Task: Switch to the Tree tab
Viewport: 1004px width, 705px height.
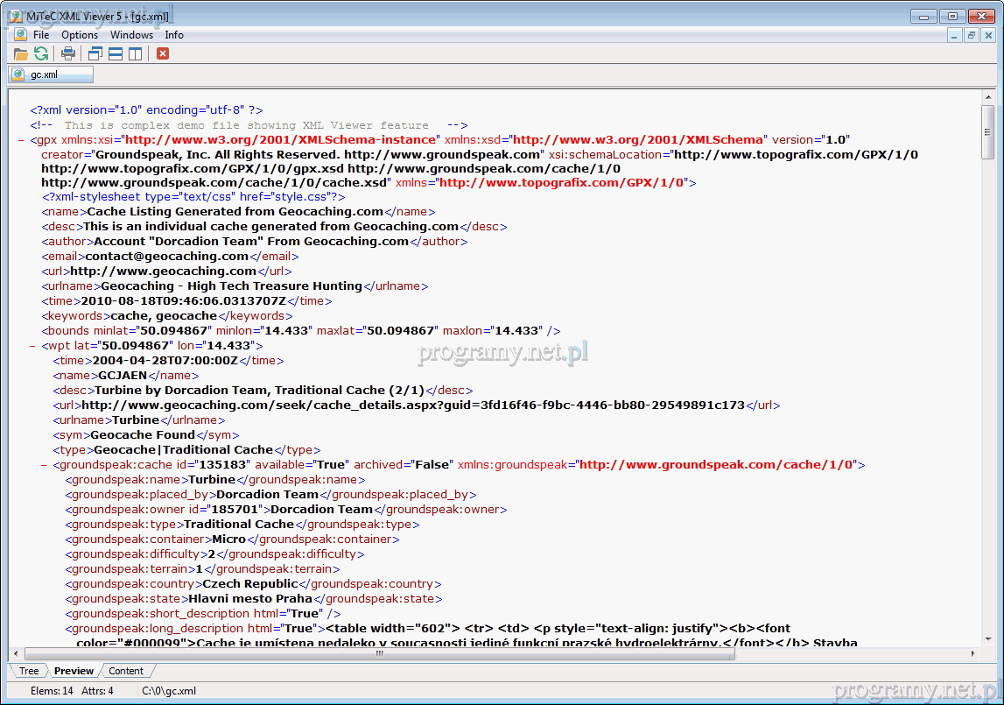Action: coord(29,671)
